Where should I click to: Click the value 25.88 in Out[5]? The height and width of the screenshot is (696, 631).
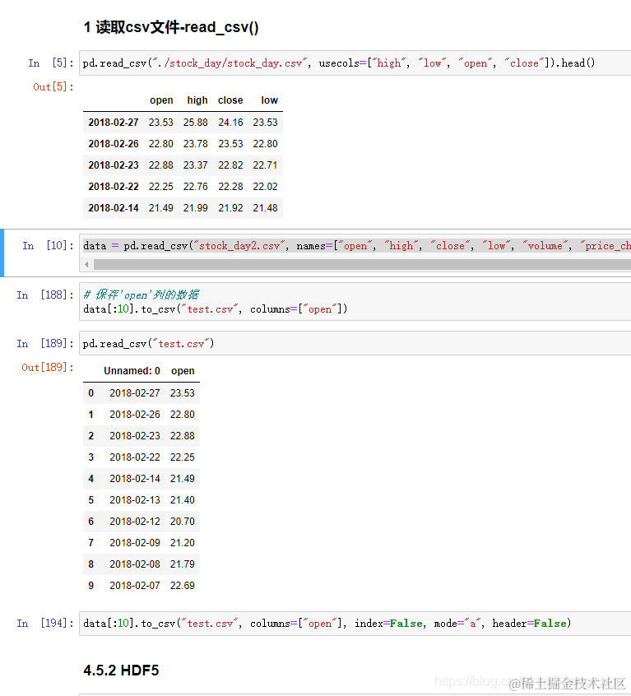pos(196,122)
